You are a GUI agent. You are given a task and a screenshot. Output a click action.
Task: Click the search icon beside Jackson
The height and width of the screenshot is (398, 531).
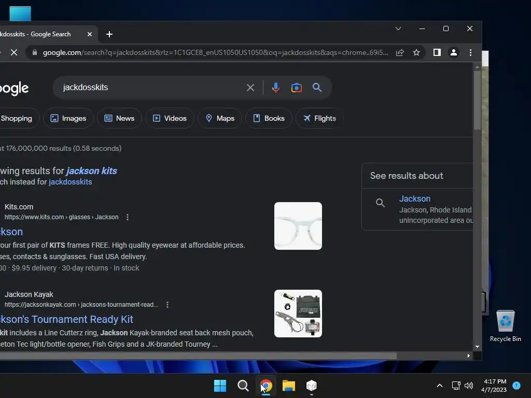point(380,203)
